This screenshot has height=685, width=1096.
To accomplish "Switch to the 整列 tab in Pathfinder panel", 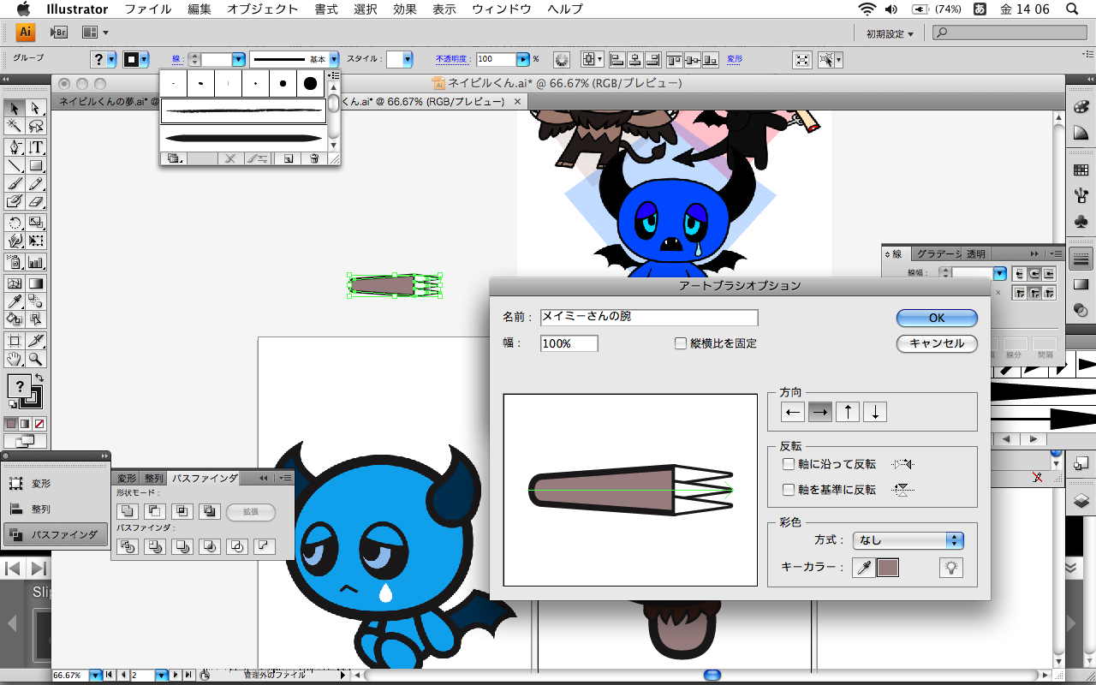I will pyautogui.click(x=153, y=479).
